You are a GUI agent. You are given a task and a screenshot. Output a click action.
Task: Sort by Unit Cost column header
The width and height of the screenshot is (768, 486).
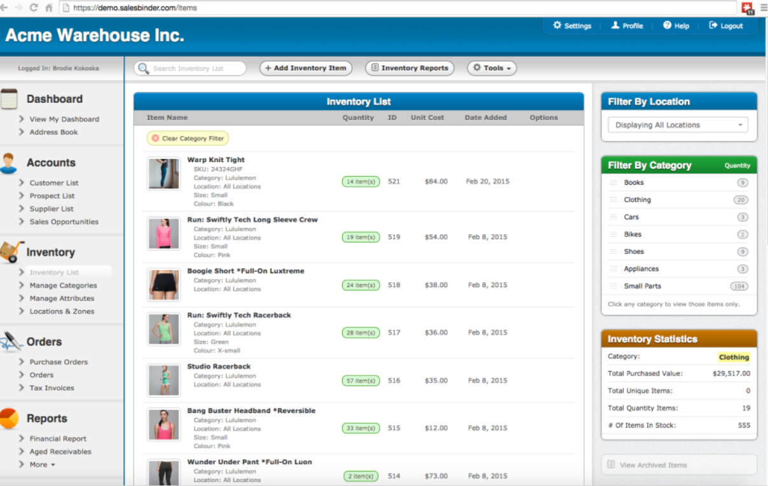427,118
